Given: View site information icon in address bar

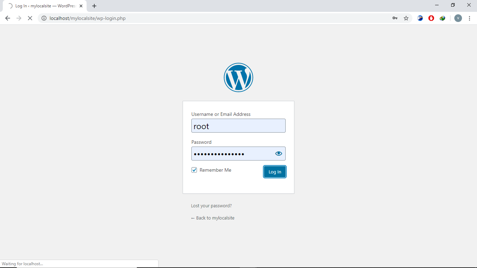Looking at the screenshot, I should (44, 18).
